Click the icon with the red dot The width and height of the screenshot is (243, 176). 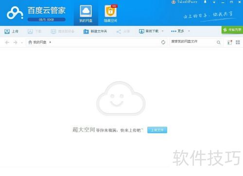tap(230, 42)
